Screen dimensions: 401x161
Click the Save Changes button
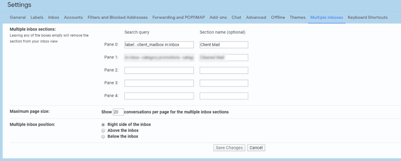(229, 148)
